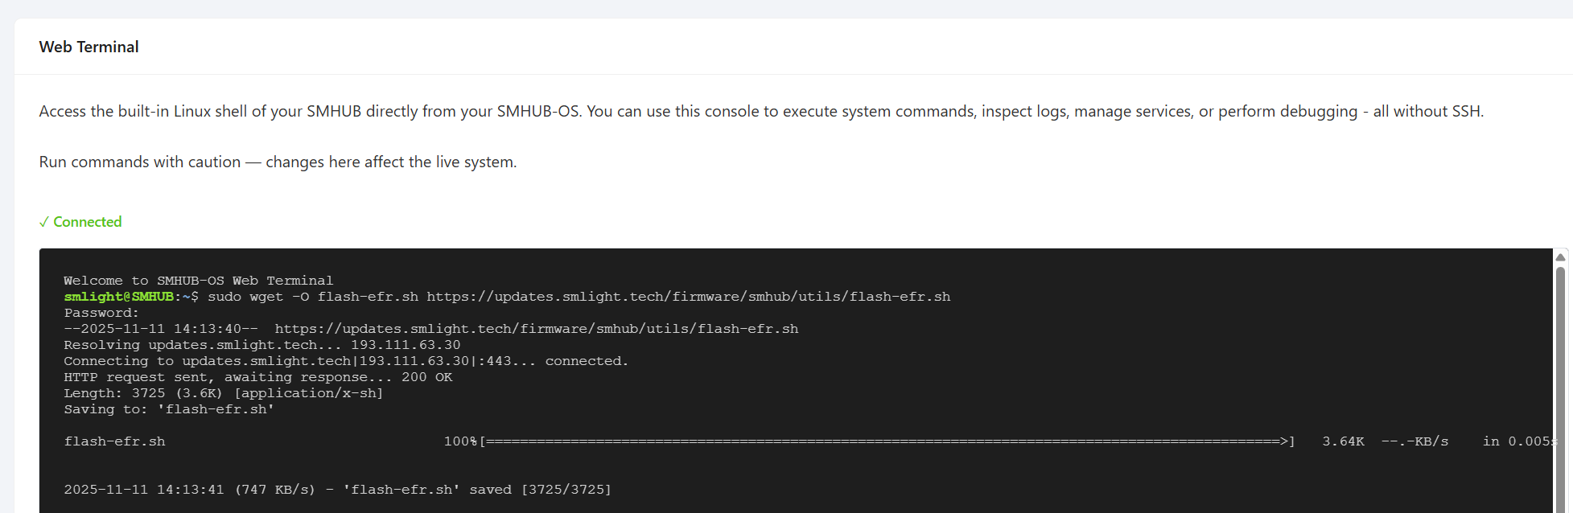This screenshot has width=1573, height=513.
Task: Click the flash-efr.sh URL in the wget command
Action: pos(688,297)
